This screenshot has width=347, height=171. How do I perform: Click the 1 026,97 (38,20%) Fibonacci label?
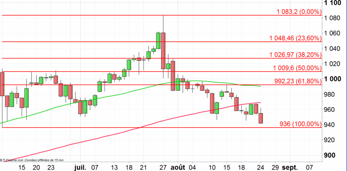(295, 55)
